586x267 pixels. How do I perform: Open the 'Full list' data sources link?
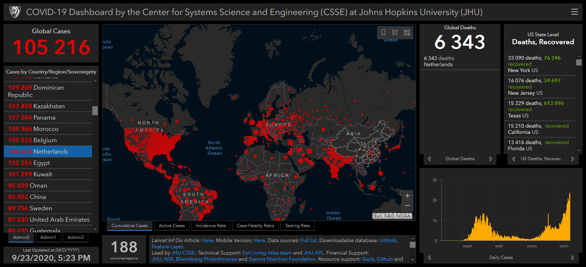coord(308,240)
